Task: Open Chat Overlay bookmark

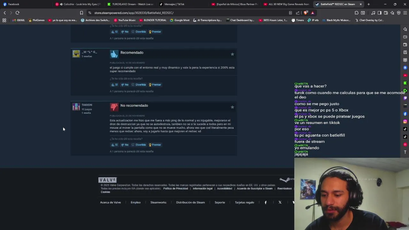Action: (369, 20)
